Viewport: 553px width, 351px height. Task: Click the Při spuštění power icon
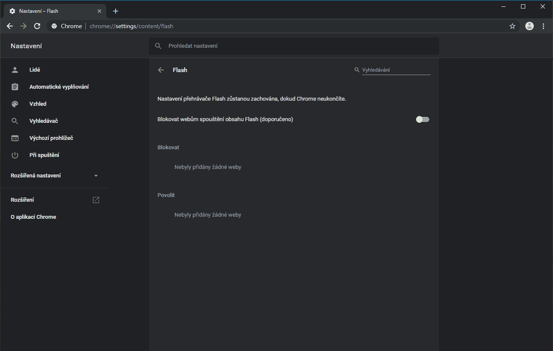15,155
